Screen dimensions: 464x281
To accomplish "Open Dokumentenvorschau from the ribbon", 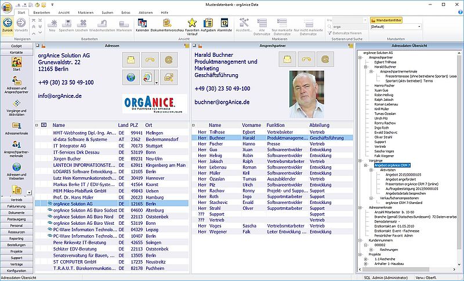I will 167,25.
